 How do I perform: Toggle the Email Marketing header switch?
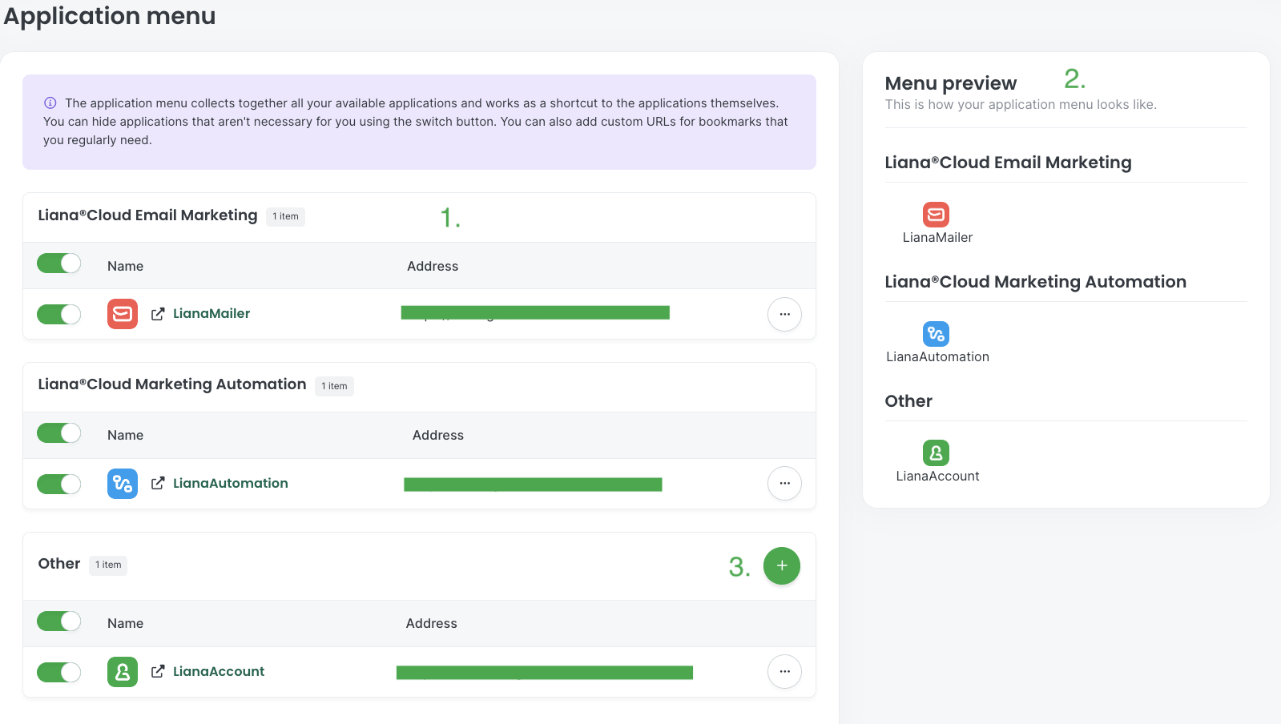click(59, 263)
